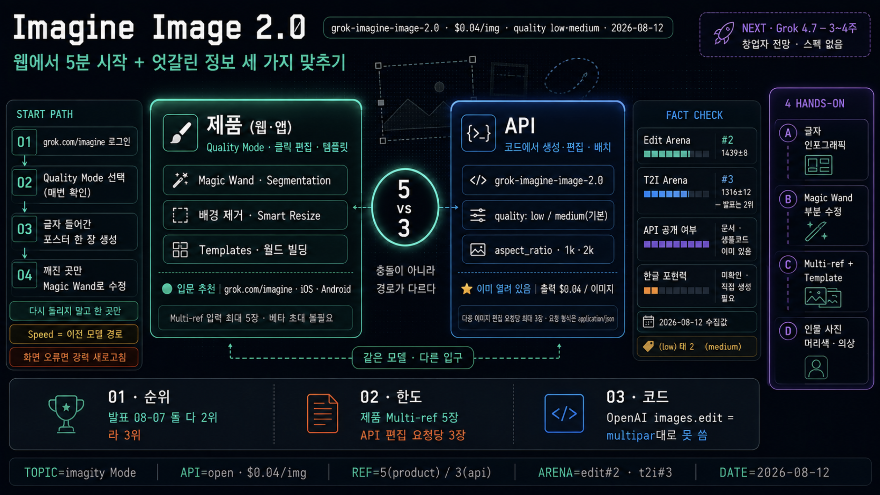Click the red 화면 오류면 강력 새로고침 pill
The width and height of the screenshot is (880, 495).
tap(74, 357)
